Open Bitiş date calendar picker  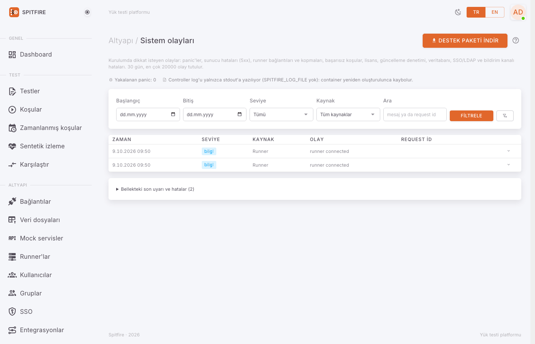[240, 114]
